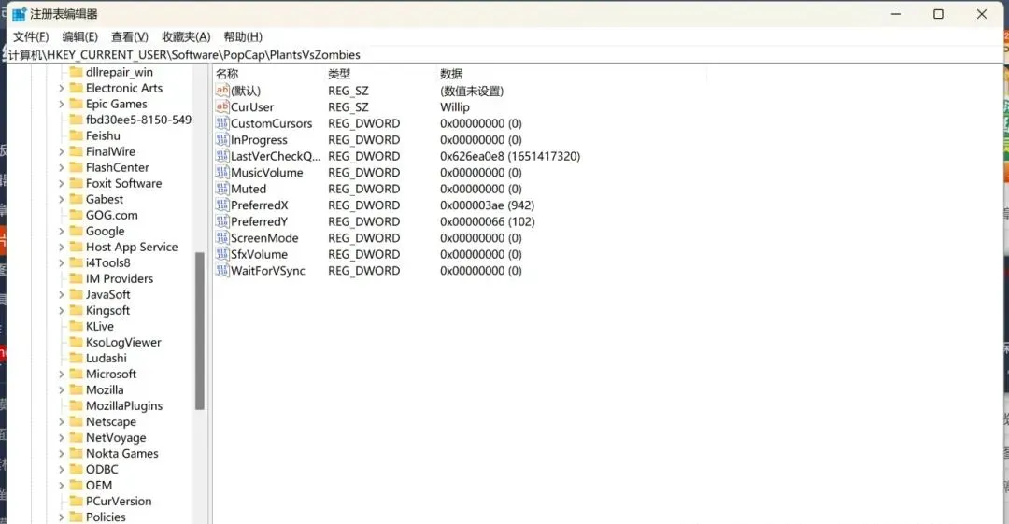Select the KLive folder icon
Viewport: 1009px width, 524px height.
[x=76, y=326]
